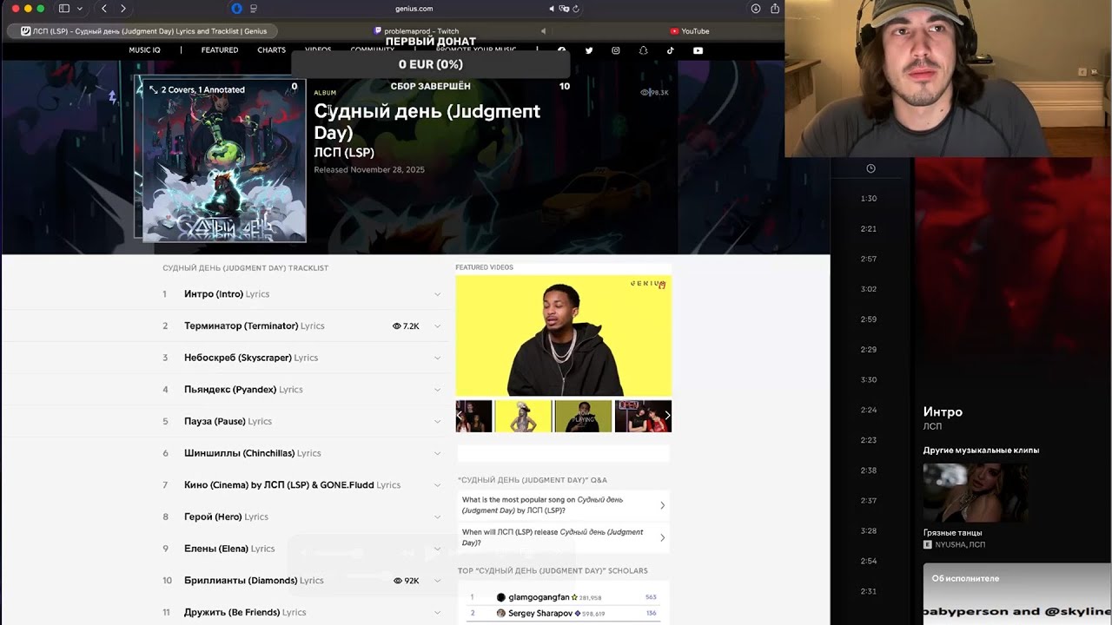This screenshot has height=625, width=1112.
Task: Expand the Небоскреб (Skyscraper) track chevron
Action: click(x=438, y=358)
